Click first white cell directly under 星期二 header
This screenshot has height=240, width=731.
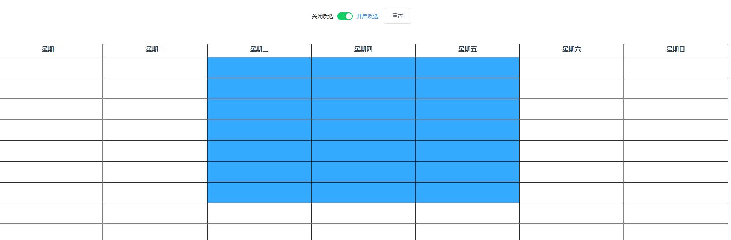[x=155, y=68]
